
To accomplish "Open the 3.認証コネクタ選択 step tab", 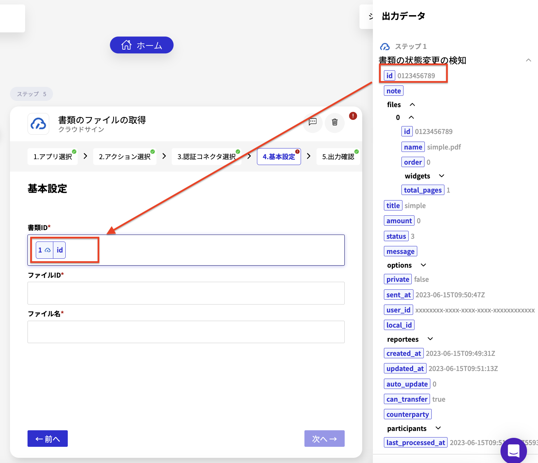I will (206, 157).
